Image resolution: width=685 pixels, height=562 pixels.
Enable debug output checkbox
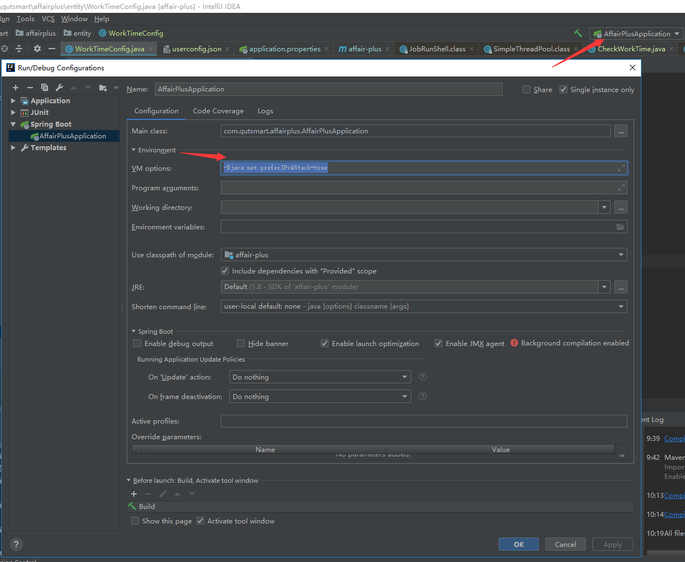coord(137,343)
